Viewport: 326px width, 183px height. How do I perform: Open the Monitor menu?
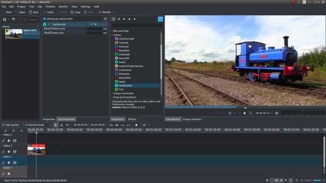(63, 7)
